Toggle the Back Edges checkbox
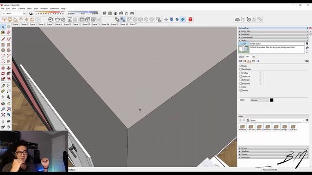312x175 pixels. (240, 69)
